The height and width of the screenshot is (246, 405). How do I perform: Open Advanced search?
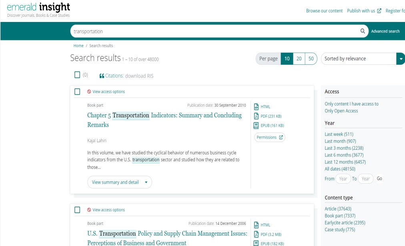(x=385, y=31)
